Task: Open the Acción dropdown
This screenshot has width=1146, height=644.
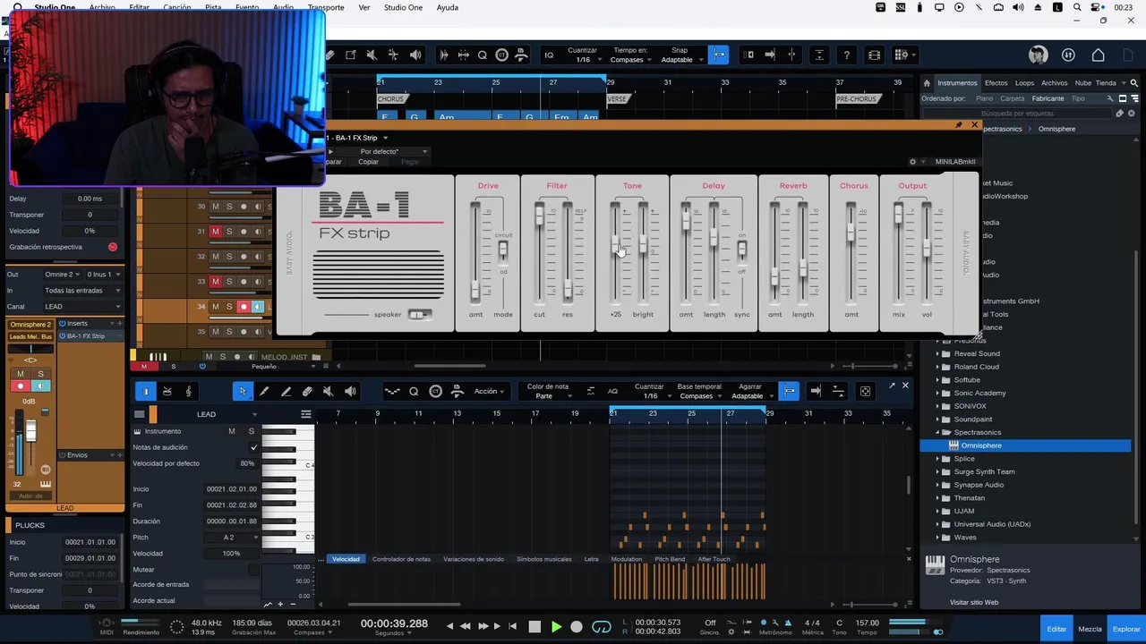Action: tap(489, 392)
